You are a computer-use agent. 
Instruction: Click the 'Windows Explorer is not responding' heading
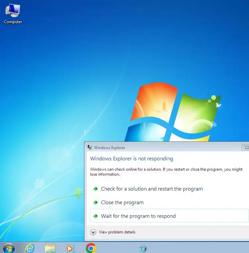132,159
